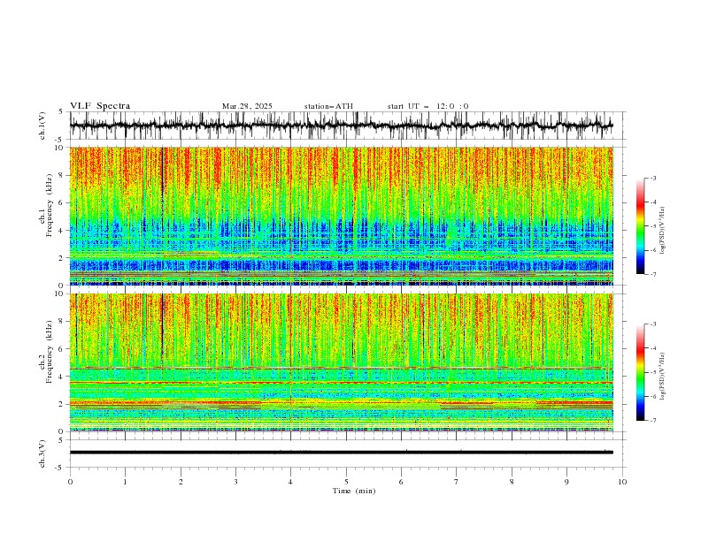
Task: Click the ch.1 voltage waveform trace
Action: (x=341, y=126)
